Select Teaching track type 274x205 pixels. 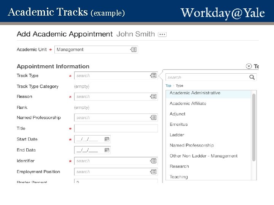208,177
